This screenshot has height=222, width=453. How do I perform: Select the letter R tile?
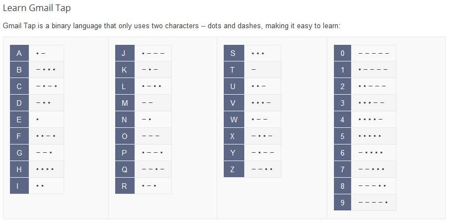pyautogui.click(x=125, y=186)
